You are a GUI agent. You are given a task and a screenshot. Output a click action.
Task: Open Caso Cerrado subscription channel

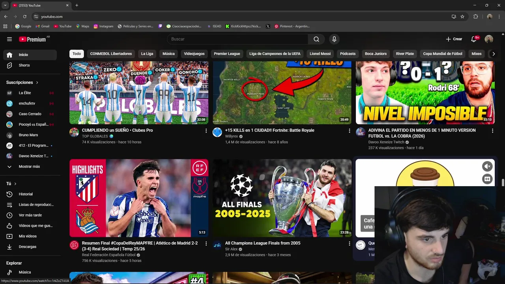coord(30,114)
